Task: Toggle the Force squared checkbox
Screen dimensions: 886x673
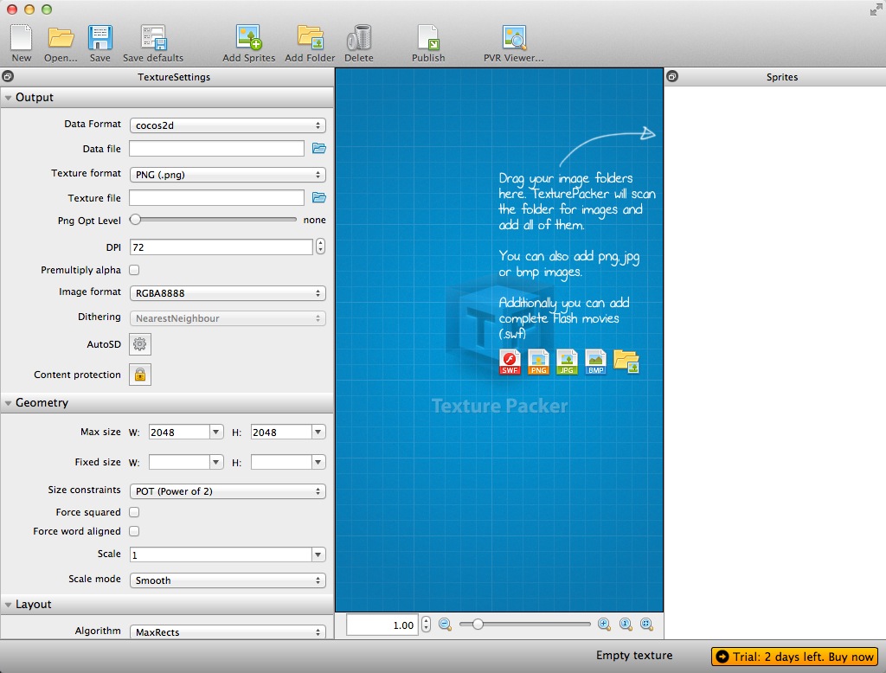Action: click(x=134, y=511)
